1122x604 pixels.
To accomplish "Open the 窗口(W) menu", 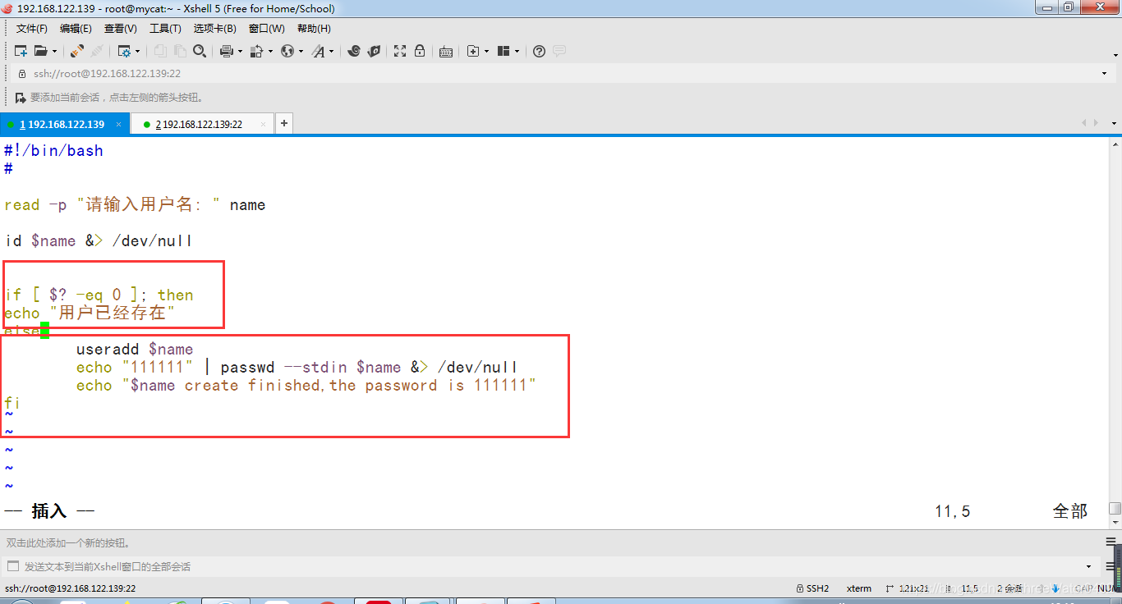I will (x=267, y=29).
